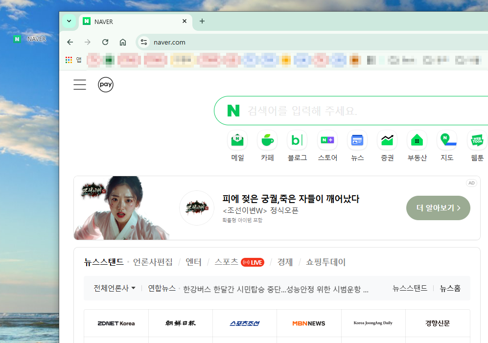Screen dimensions: 488x343
Task: Reload the page with refresh icon
Action: (x=105, y=42)
